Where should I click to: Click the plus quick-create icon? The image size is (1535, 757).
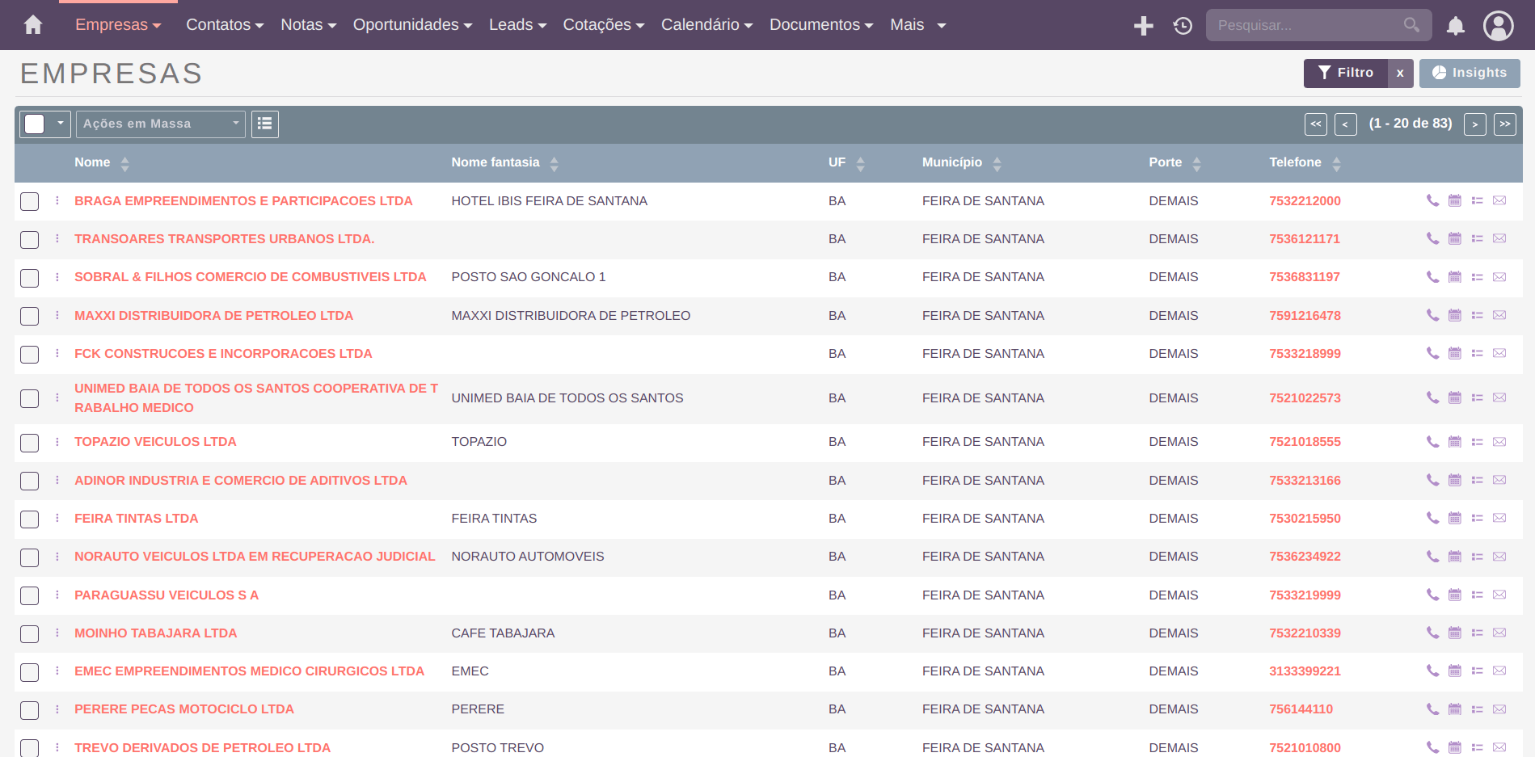pyautogui.click(x=1143, y=26)
